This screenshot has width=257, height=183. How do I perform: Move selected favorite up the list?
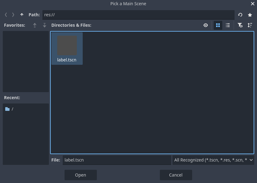(x=35, y=25)
